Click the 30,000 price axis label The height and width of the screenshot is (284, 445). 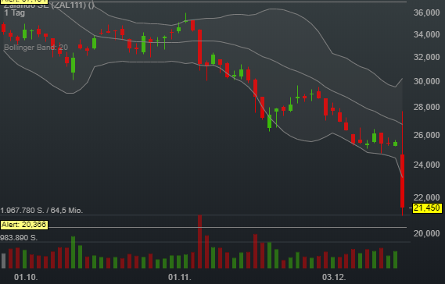426,82
